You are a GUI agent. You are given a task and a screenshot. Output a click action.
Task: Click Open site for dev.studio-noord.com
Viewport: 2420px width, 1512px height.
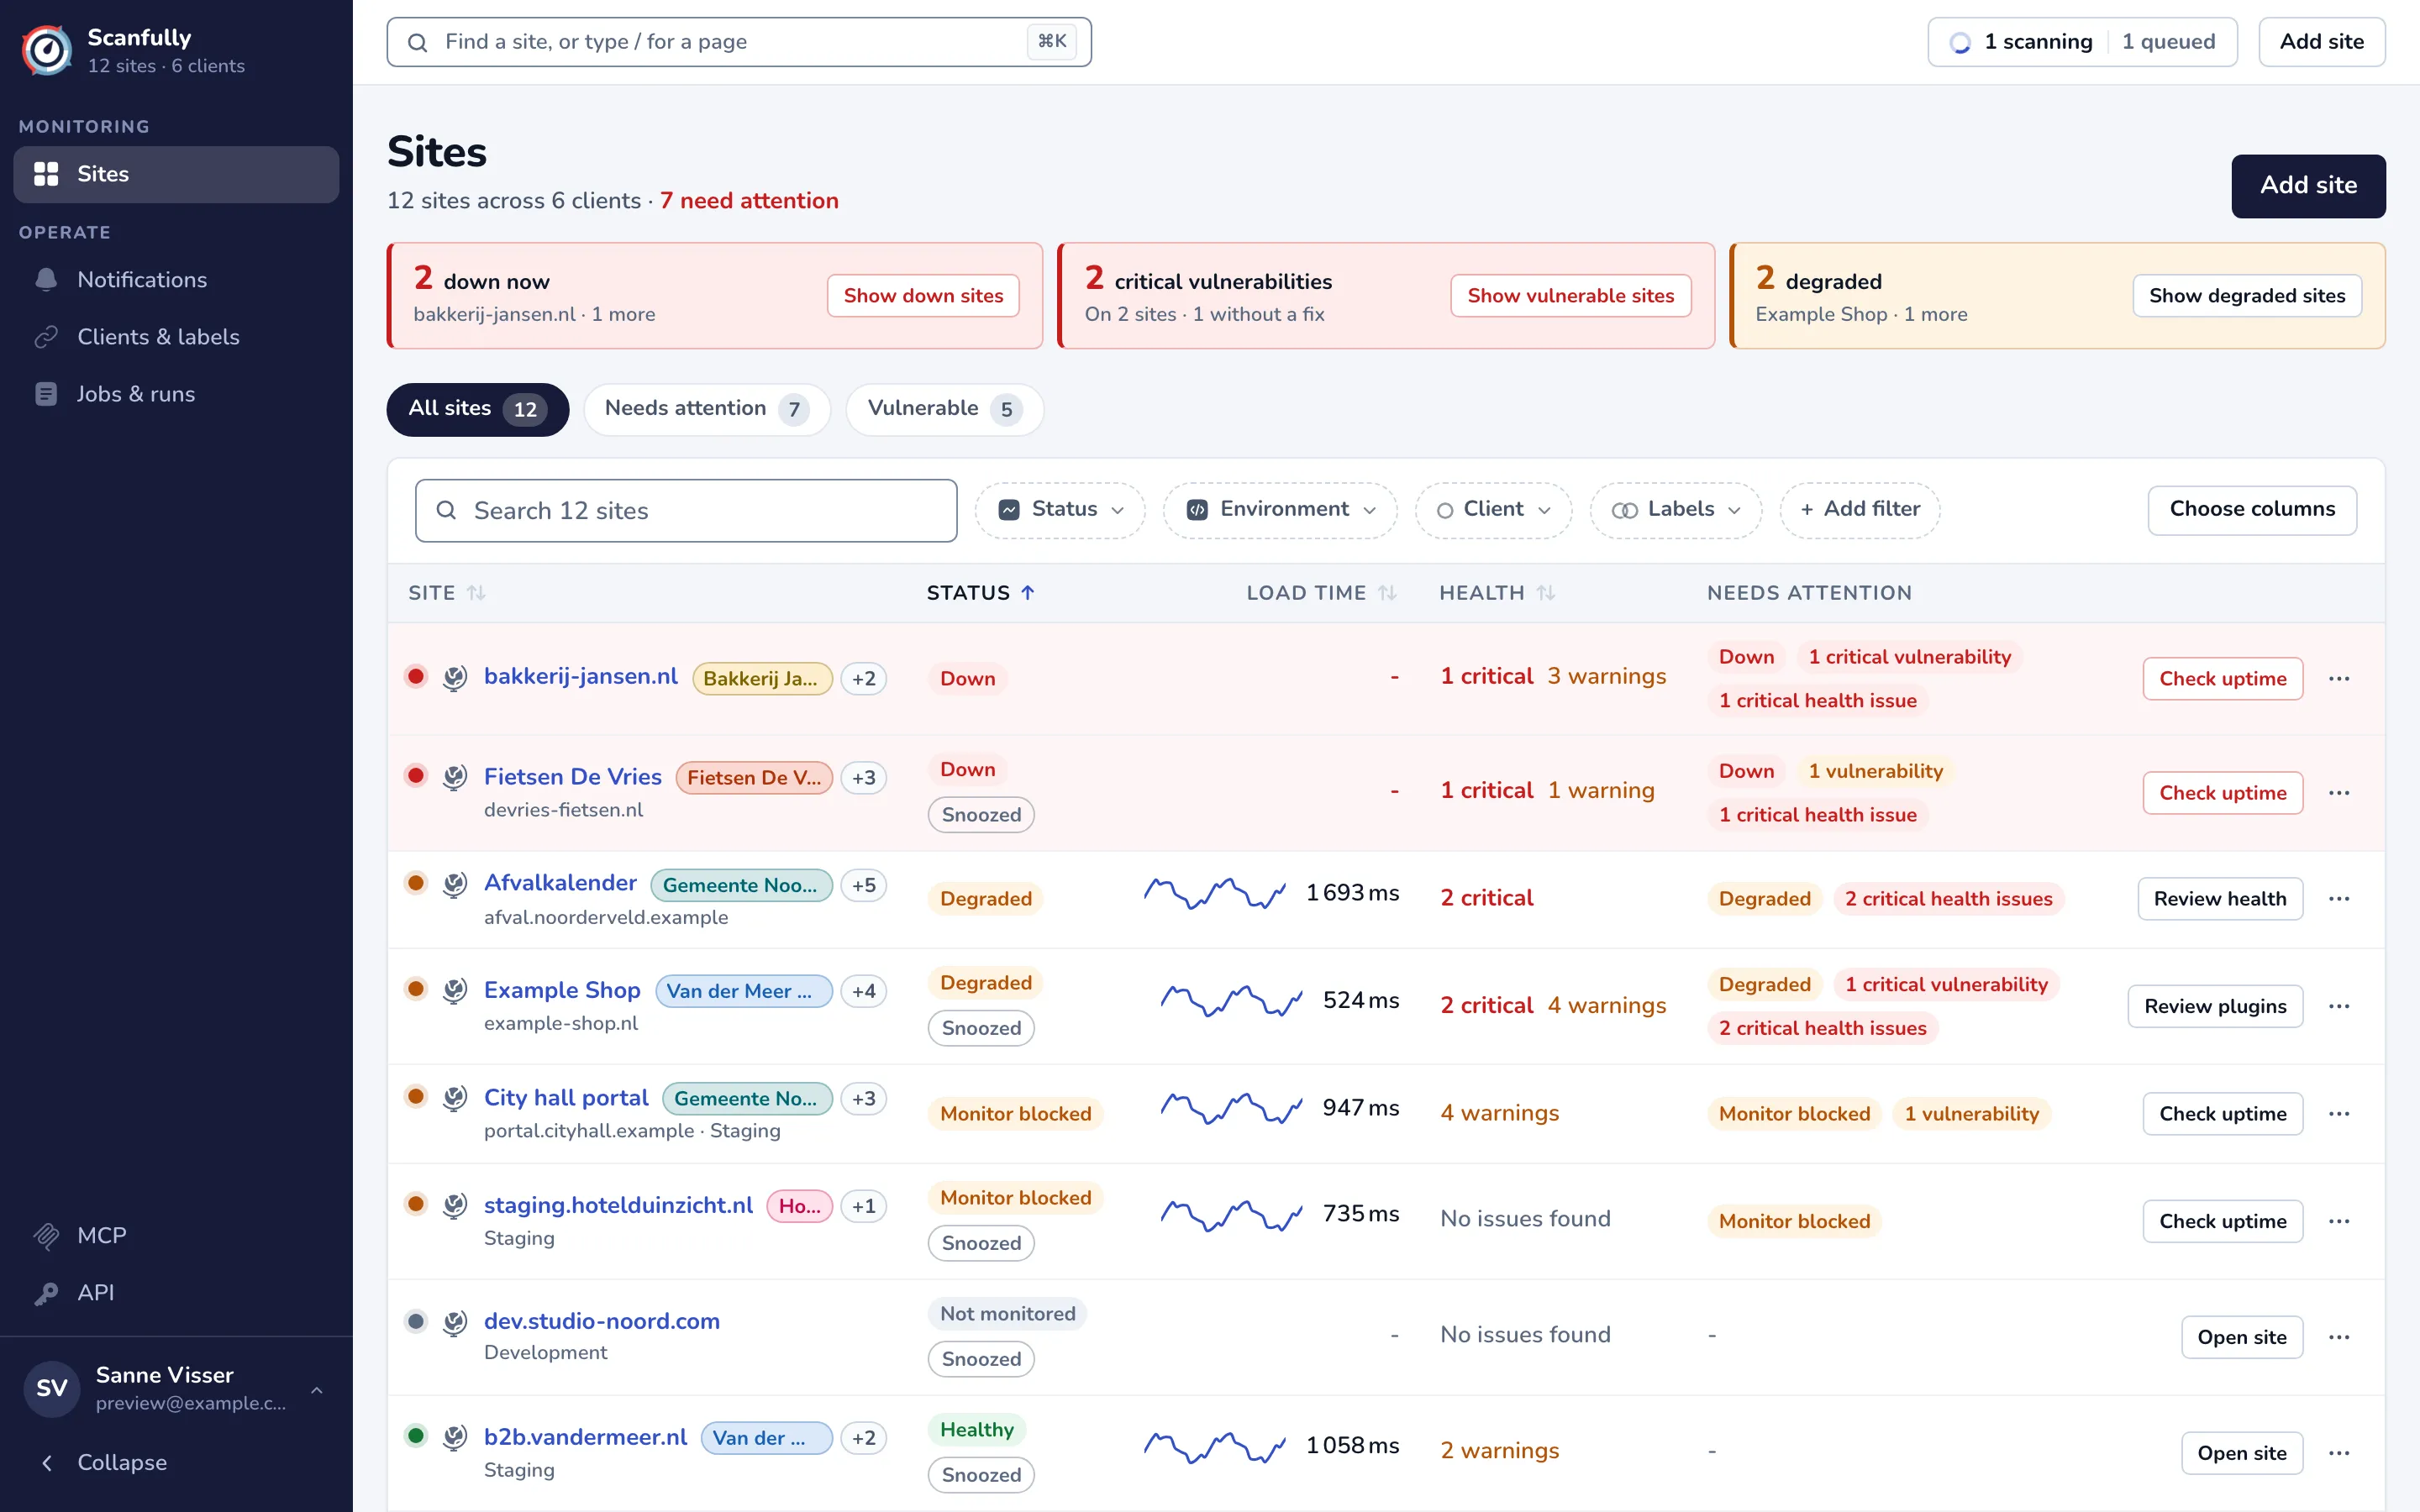point(2242,1337)
